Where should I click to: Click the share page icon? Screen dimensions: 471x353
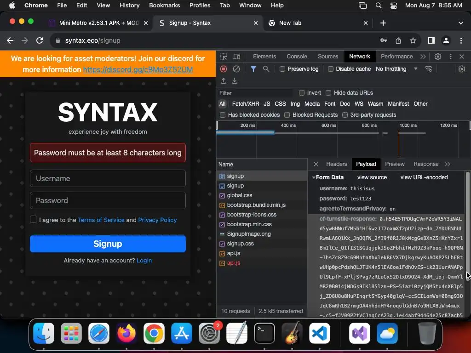[x=398, y=40]
